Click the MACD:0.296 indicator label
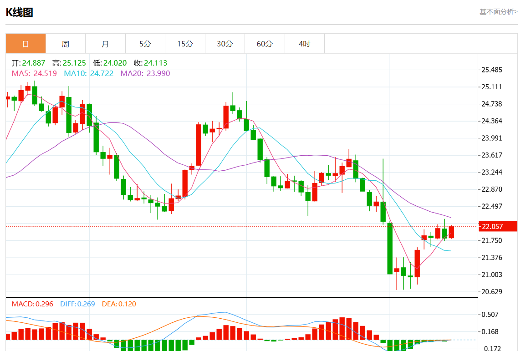The image size is (531, 351). [32, 304]
